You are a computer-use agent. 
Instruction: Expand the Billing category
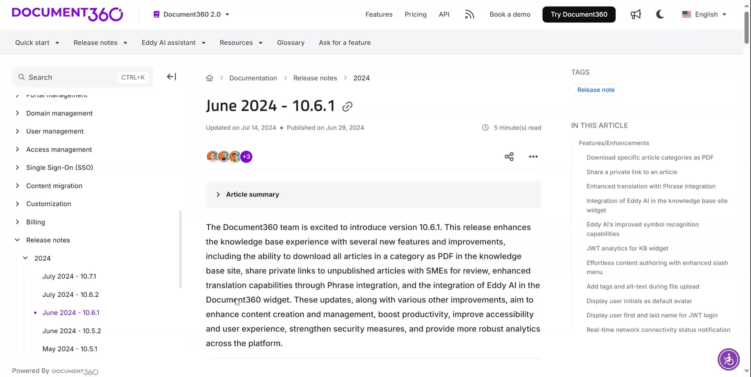(17, 222)
